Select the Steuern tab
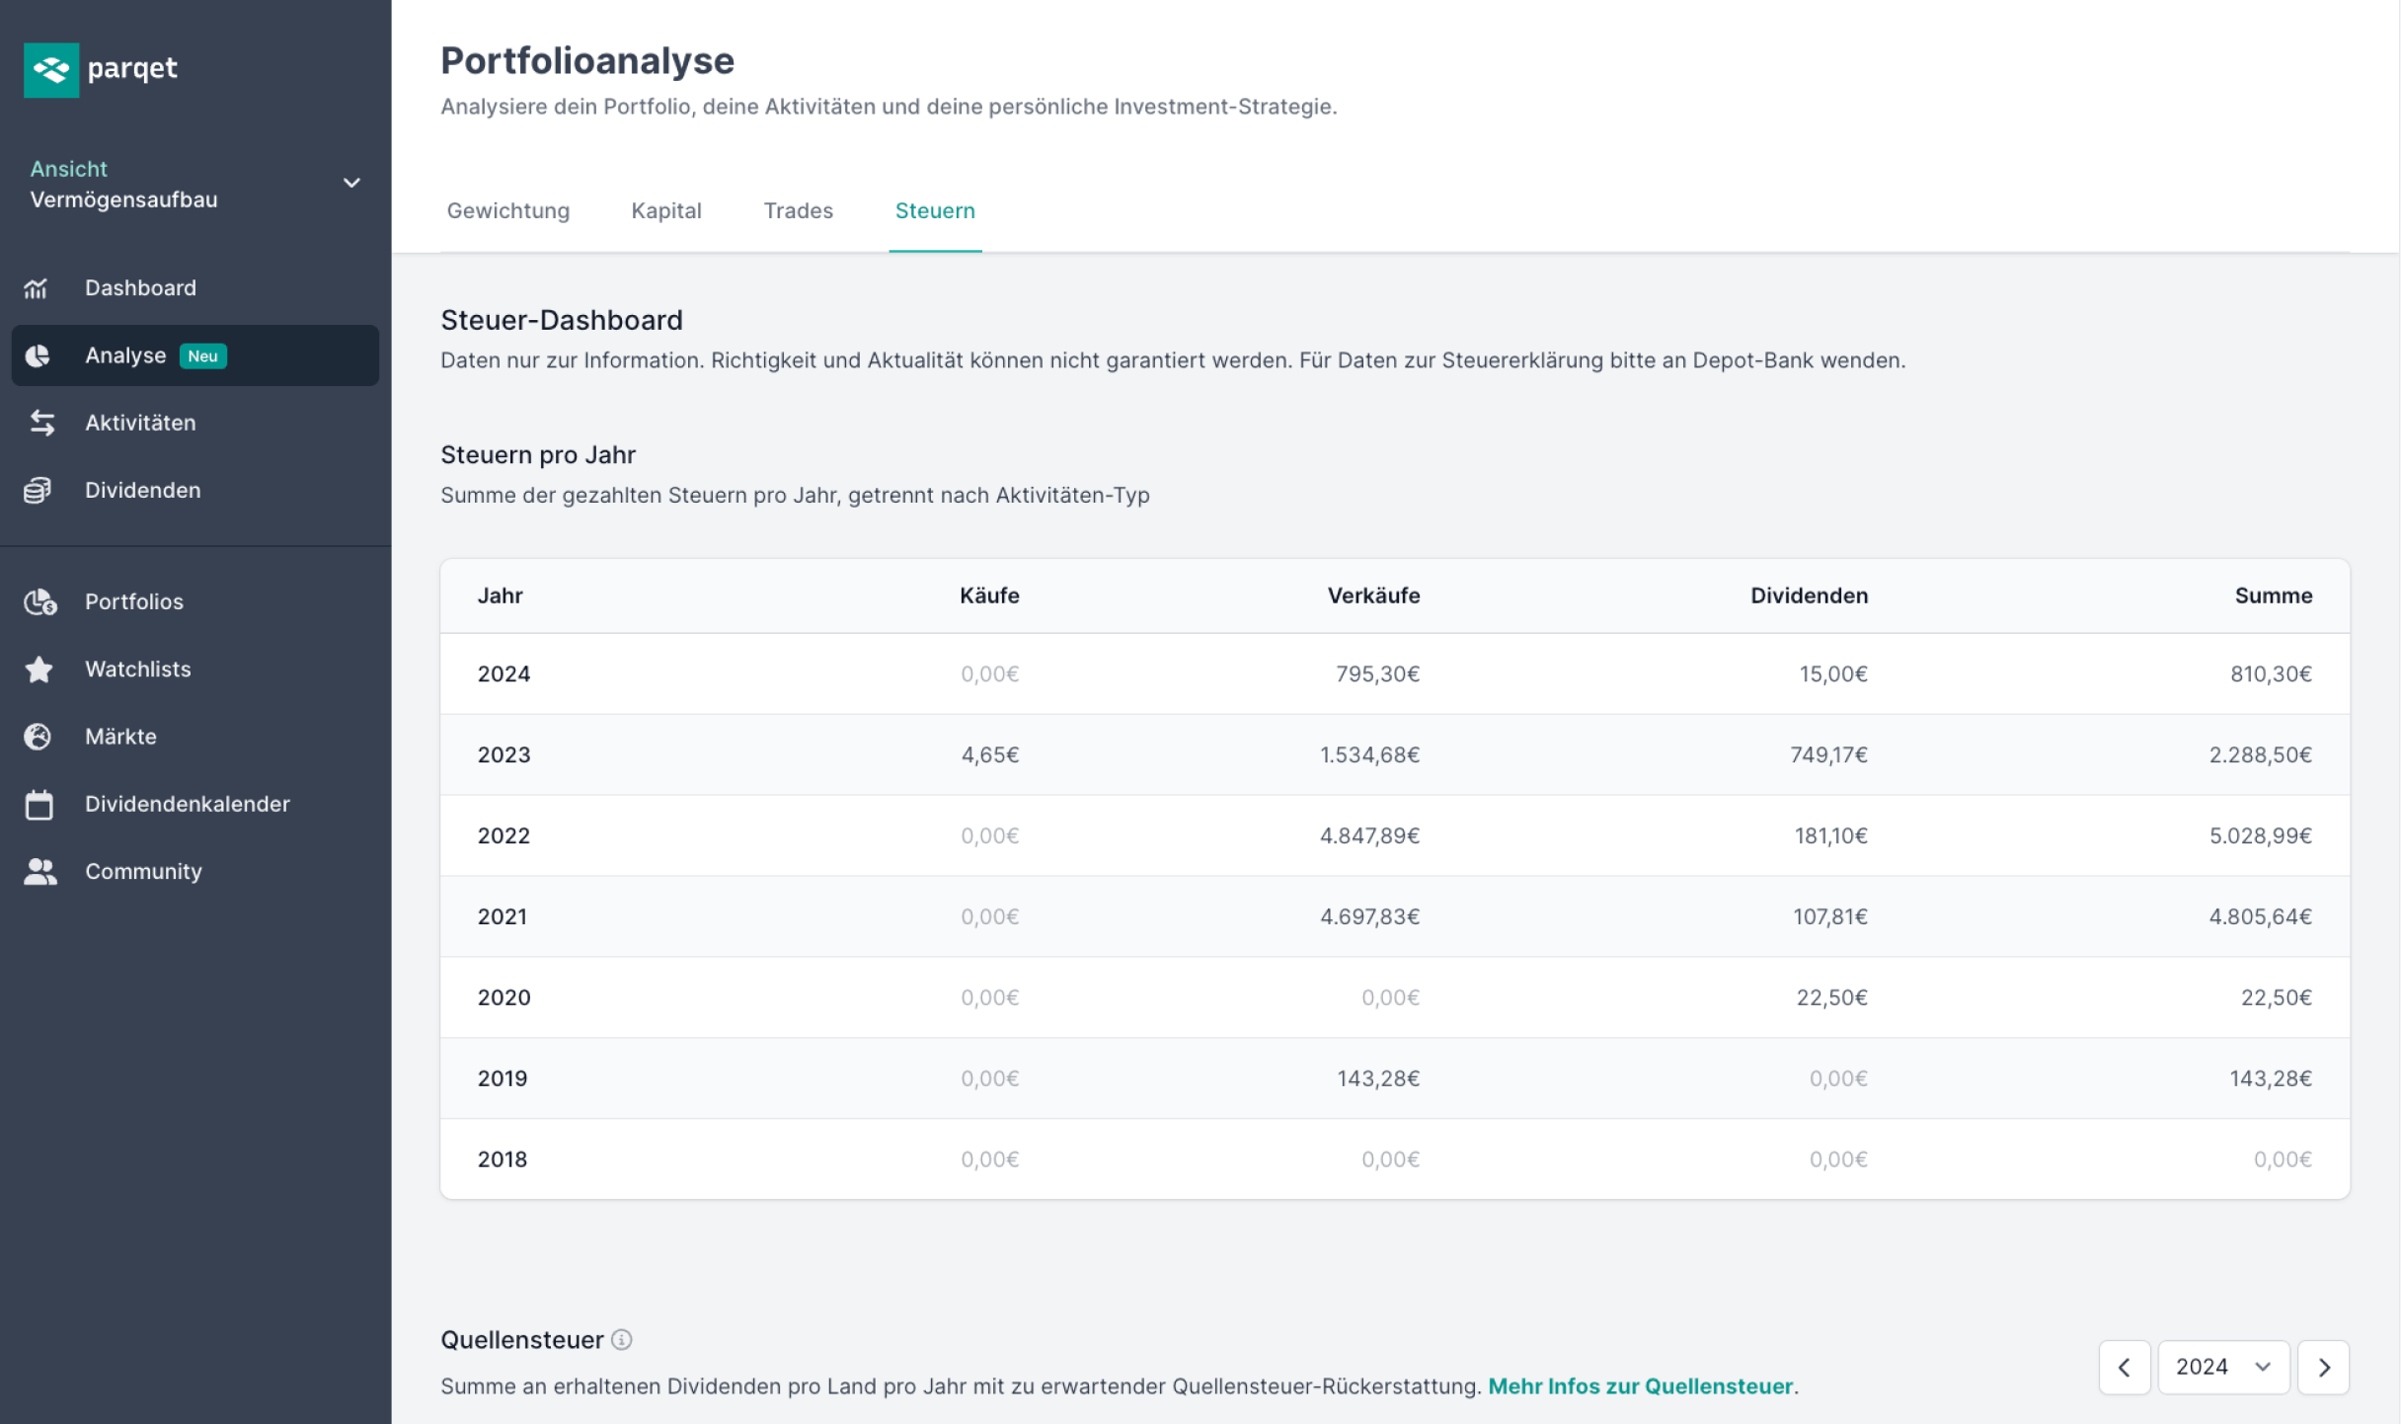The width and height of the screenshot is (2401, 1424). point(935,210)
